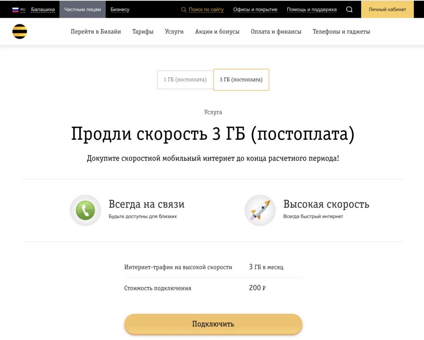Click the Подключить button
This screenshot has width=424, height=340.
pyautogui.click(x=213, y=324)
